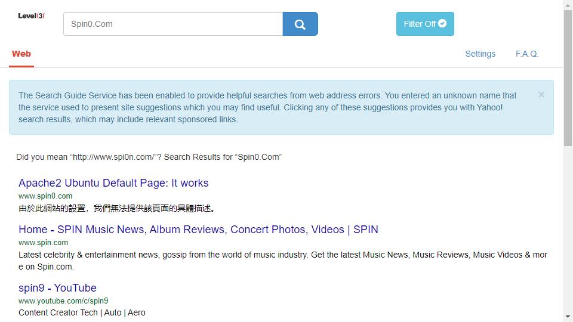The height and width of the screenshot is (322, 573).
Task: Click the www.spin.com green URL
Action: [x=43, y=243]
